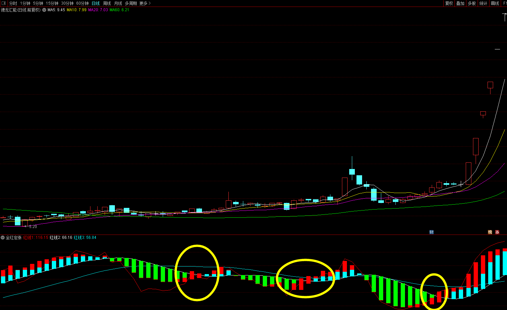Click the 财 financial marker icon
This screenshot has width=507, height=310.
coord(431,232)
